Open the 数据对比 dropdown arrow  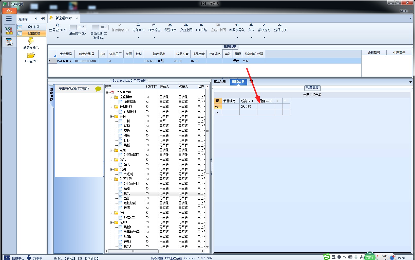click(264, 38)
